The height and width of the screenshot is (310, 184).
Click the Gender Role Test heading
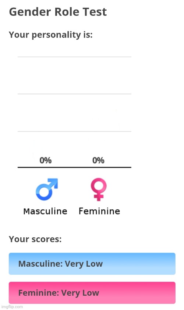pyautogui.click(x=58, y=12)
